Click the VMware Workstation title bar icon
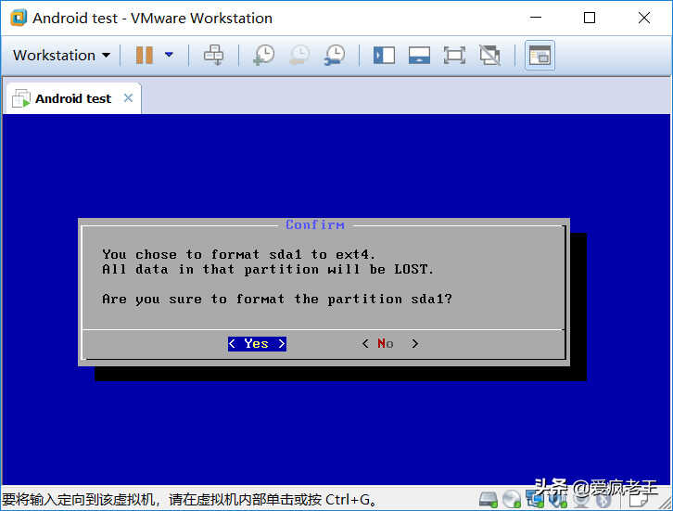 pos(19,18)
